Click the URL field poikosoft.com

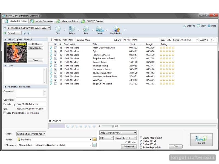coord(31,109)
